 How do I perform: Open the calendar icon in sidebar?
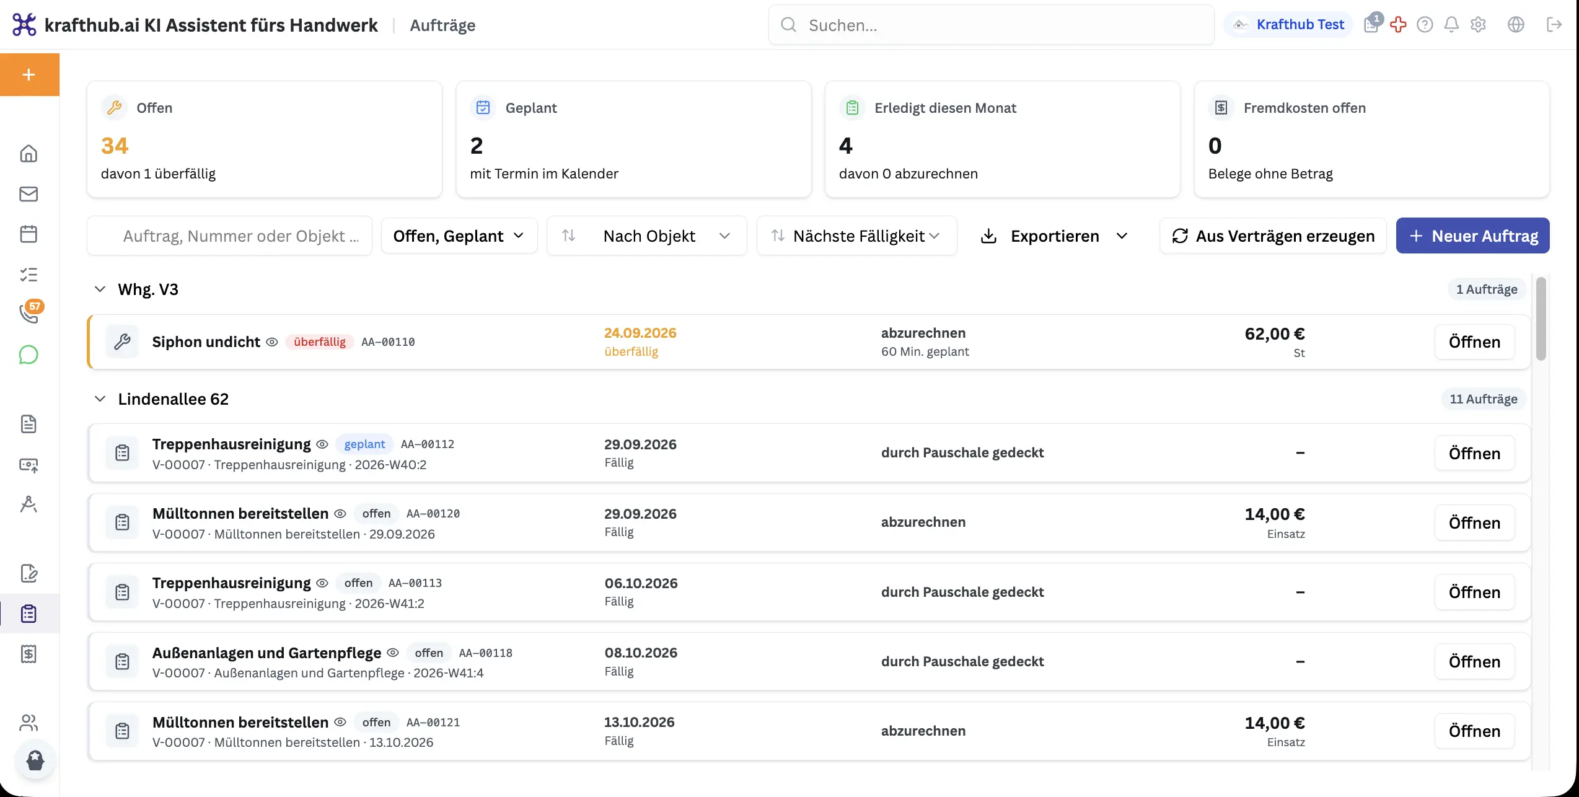click(x=29, y=234)
